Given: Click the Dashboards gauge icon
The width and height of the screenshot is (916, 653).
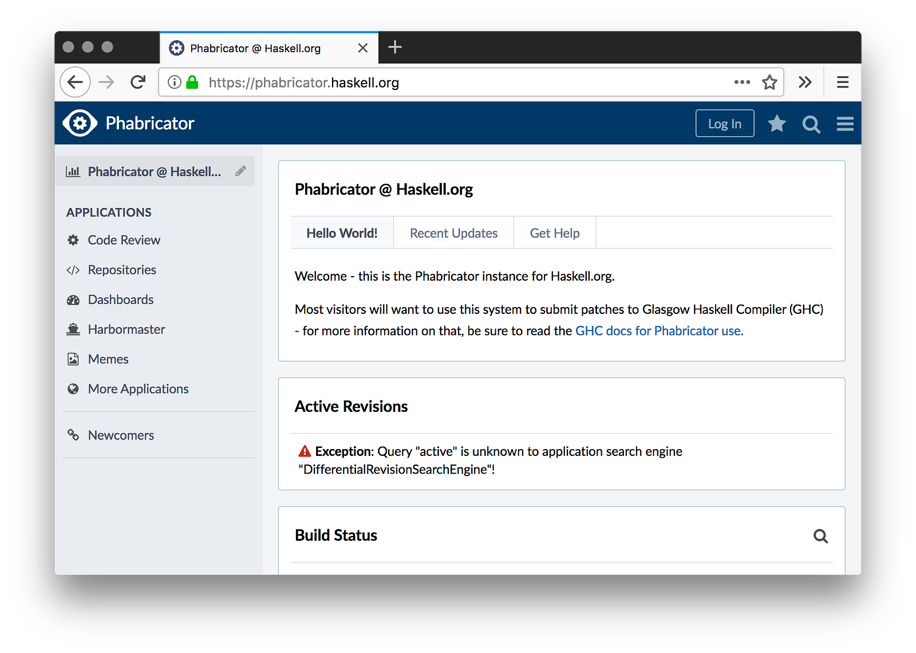Looking at the screenshot, I should (73, 300).
